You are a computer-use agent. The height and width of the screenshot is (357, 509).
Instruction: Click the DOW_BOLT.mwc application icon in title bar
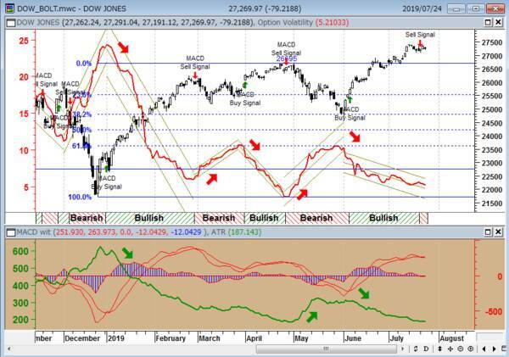tap(9, 8)
